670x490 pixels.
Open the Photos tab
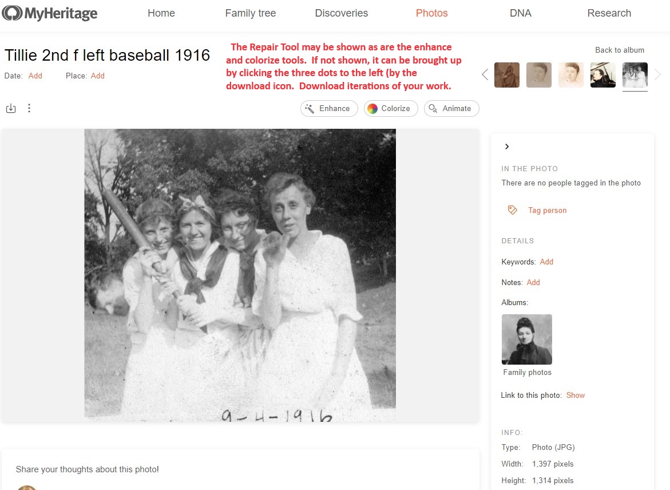tap(431, 13)
